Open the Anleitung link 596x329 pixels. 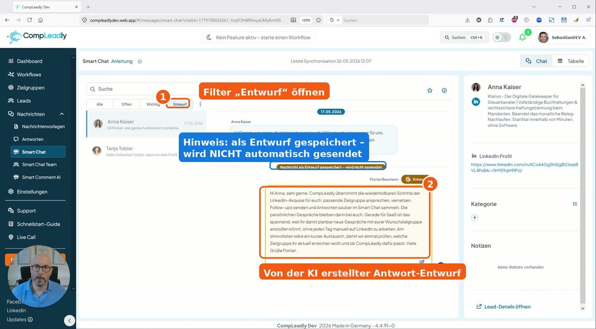tap(122, 61)
